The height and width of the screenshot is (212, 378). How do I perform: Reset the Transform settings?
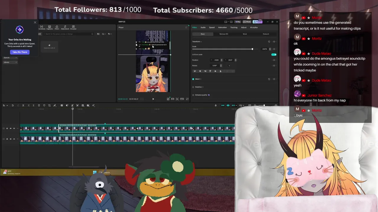269,42
